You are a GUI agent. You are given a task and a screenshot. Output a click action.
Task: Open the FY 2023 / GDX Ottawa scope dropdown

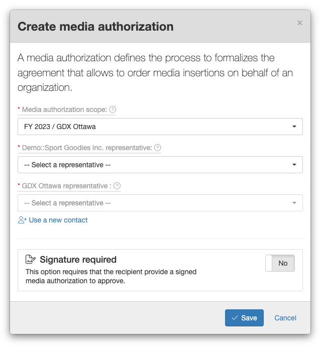(160, 127)
